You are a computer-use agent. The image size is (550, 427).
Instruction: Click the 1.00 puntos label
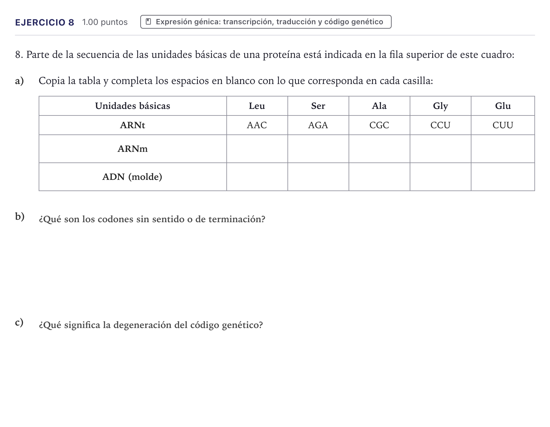105,22
